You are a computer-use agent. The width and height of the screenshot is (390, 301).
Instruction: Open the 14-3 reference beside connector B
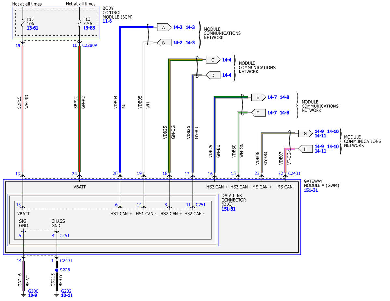click(x=190, y=43)
